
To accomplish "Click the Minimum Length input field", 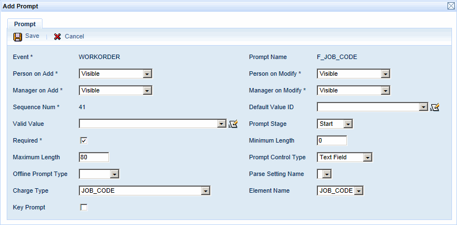I will pos(331,140).
